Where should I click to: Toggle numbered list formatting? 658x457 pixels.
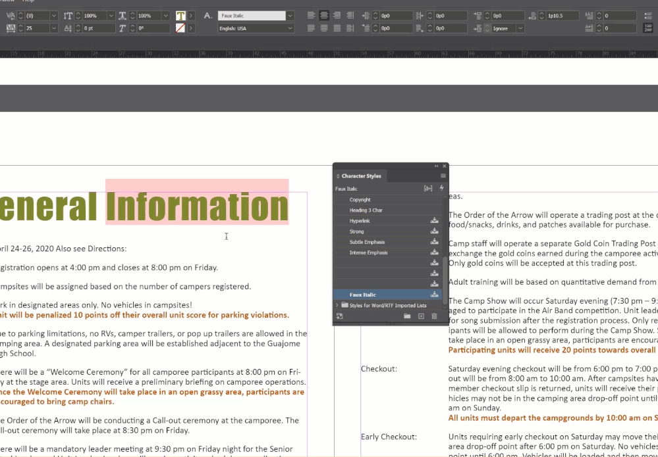coord(648,28)
